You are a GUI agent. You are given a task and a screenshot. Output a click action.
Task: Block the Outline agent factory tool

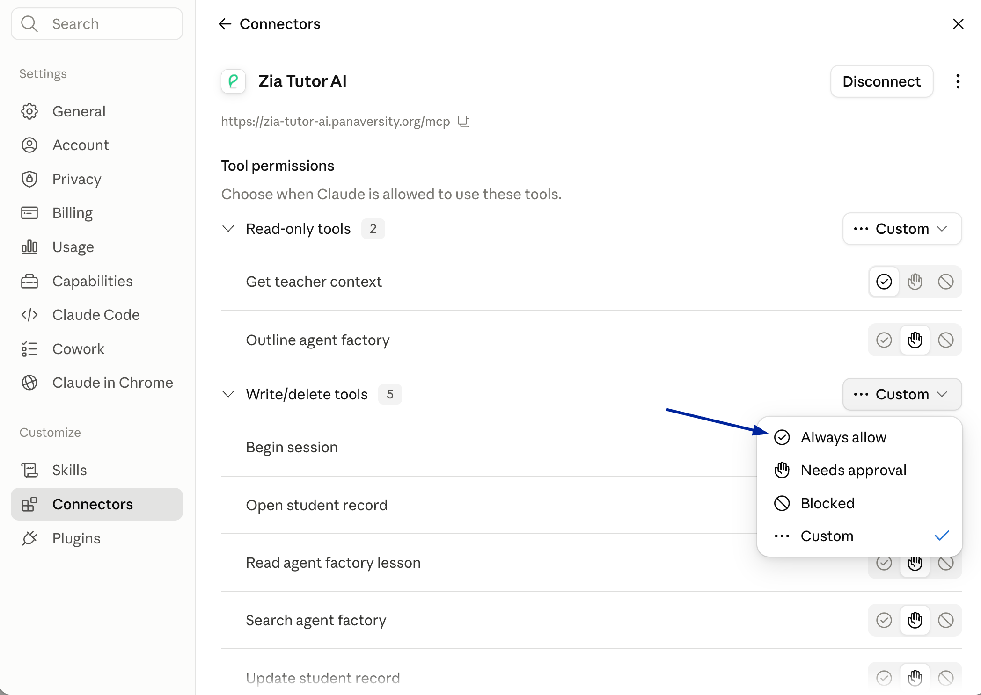point(946,340)
